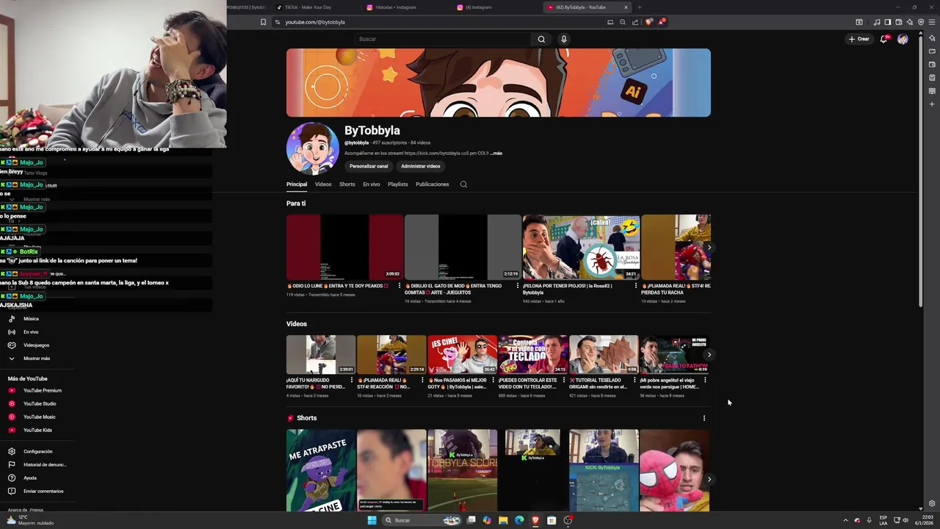
Task: Open the PELONA POR TENER PIOJOS thumbnail
Action: click(581, 247)
